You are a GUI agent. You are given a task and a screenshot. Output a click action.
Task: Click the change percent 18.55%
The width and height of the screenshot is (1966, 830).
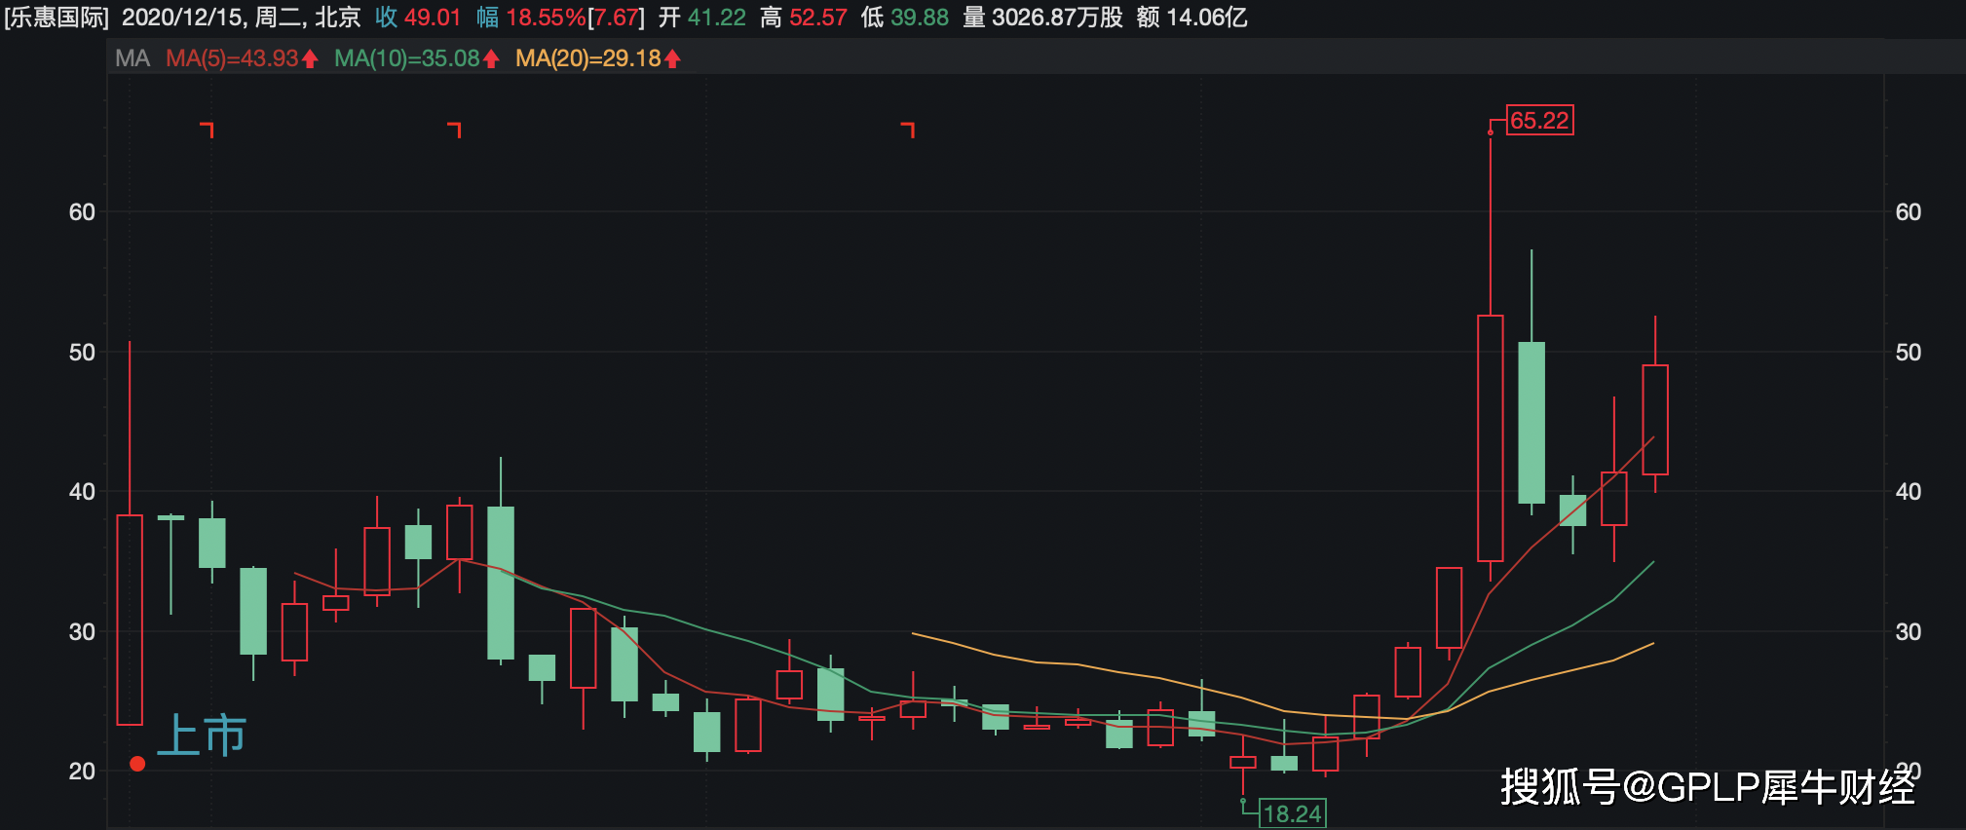pyautogui.click(x=546, y=18)
